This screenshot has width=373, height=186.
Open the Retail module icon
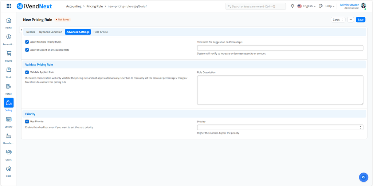click(x=8, y=87)
